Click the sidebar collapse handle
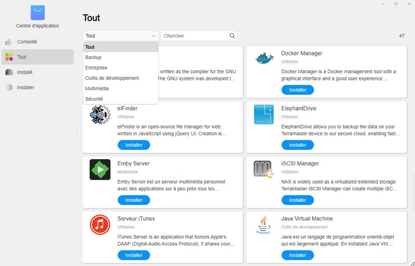The height and width of the screenshot is (266, 415). [x=77, y=133]
